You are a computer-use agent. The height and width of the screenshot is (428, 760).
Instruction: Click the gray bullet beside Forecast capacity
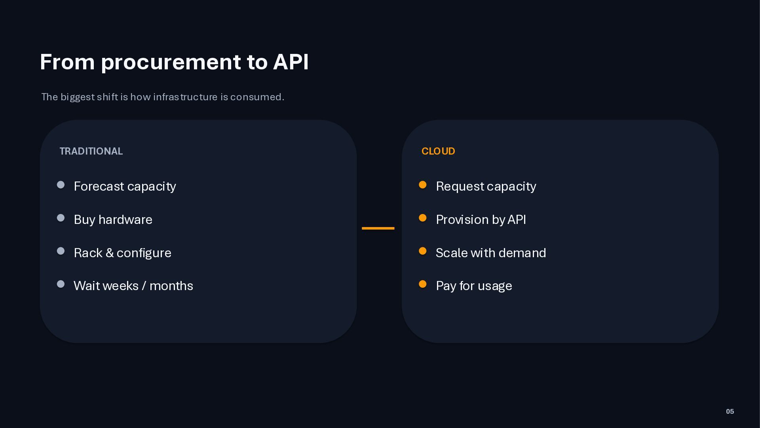point(61,185)
